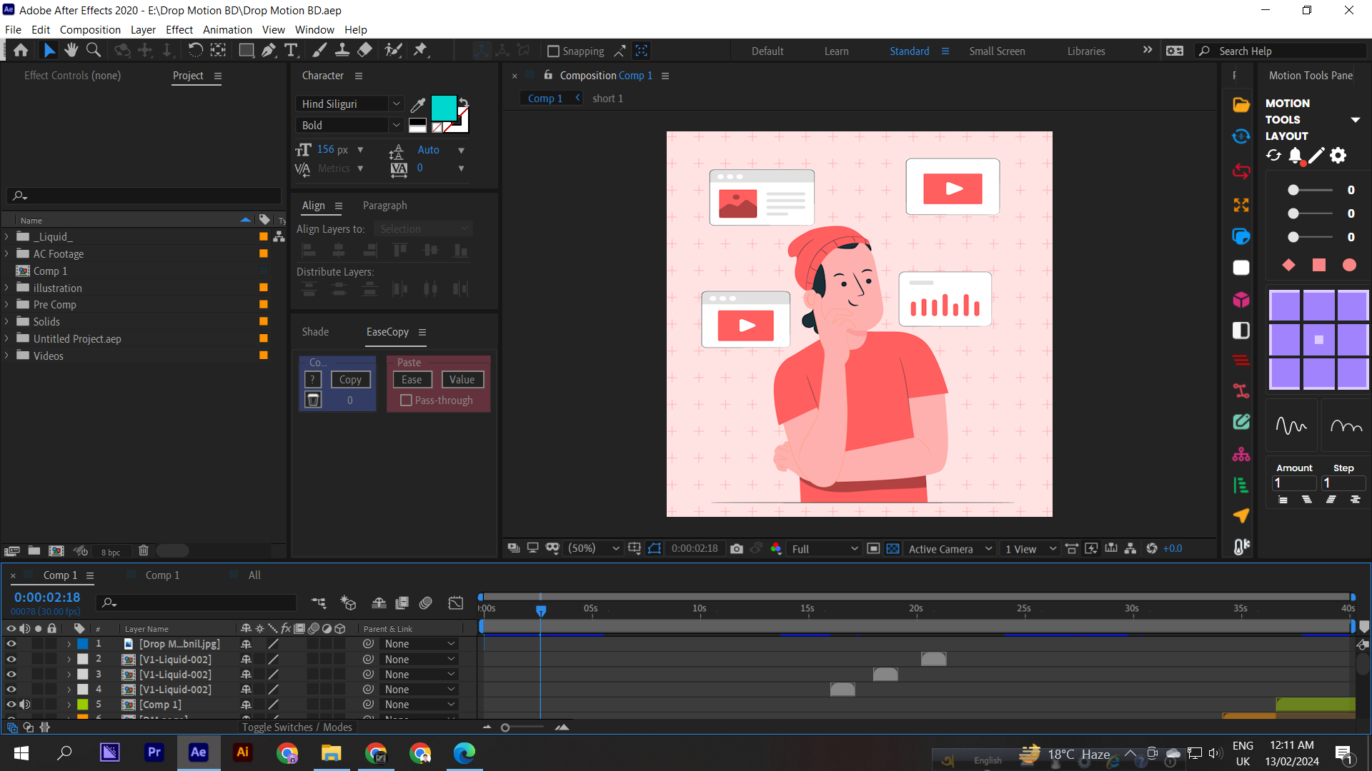Open the 50% magnification dropdown
This screenshot has width=1372, height=771.
(x=593, y=548)
